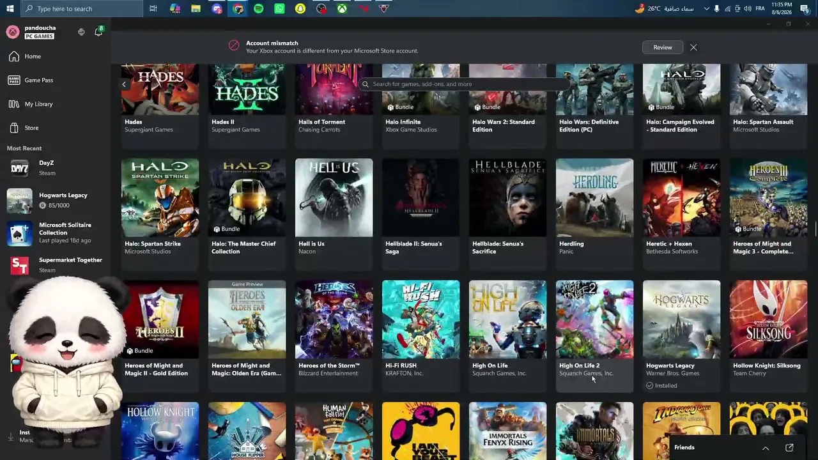The height and width of the screenshot is (460, 818).
Task: Open the High On Life 2 cover
Action: [594, 319]
